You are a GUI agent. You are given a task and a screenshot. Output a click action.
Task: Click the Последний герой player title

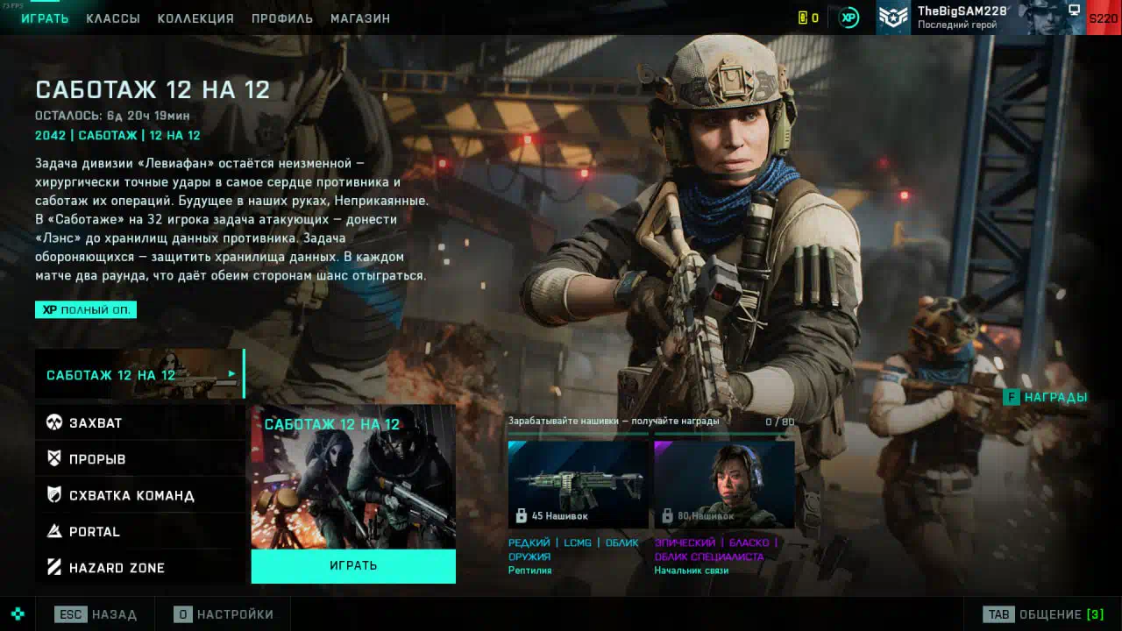(957, 25)
